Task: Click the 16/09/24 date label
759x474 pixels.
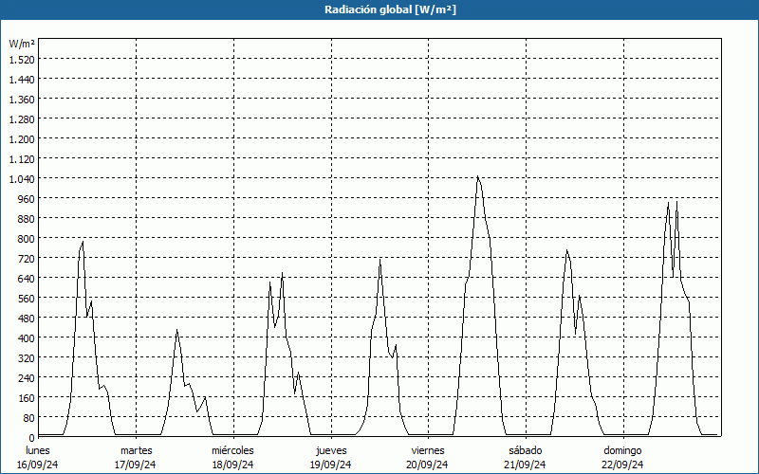Action: (x=38, y=465)
